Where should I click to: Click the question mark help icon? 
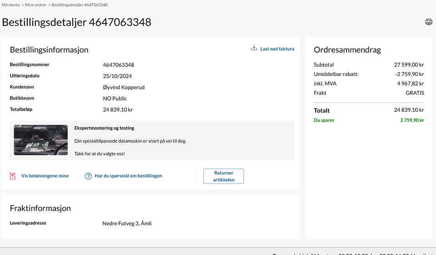pos(88,176)
